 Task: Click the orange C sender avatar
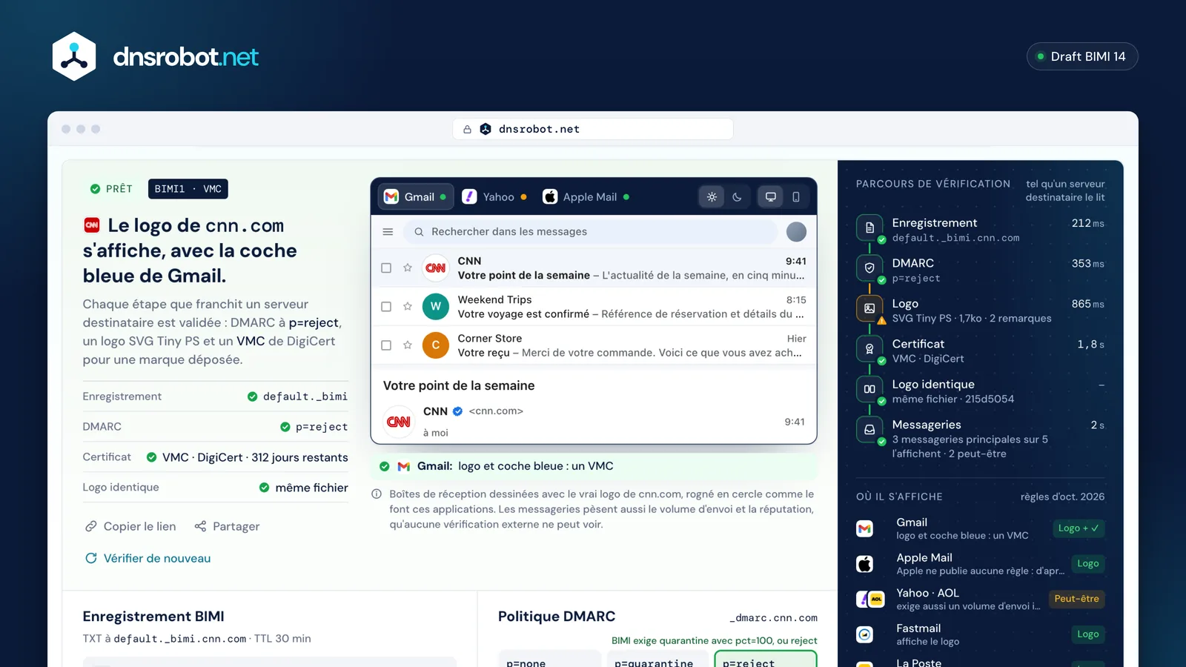tap(436, 345)
